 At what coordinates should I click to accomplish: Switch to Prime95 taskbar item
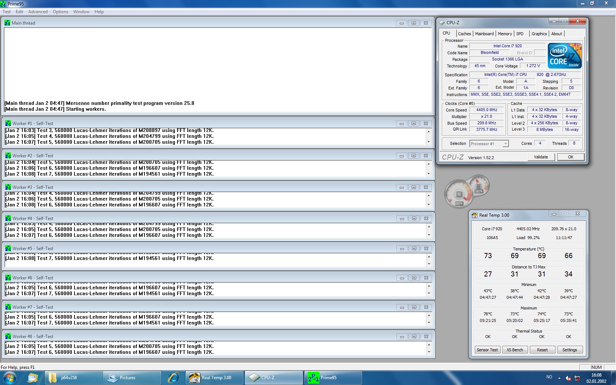(x=333, y=378)
